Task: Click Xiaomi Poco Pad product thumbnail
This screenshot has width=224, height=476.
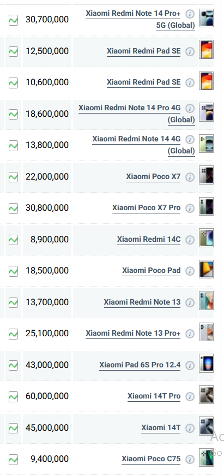Action: (206, 269)
